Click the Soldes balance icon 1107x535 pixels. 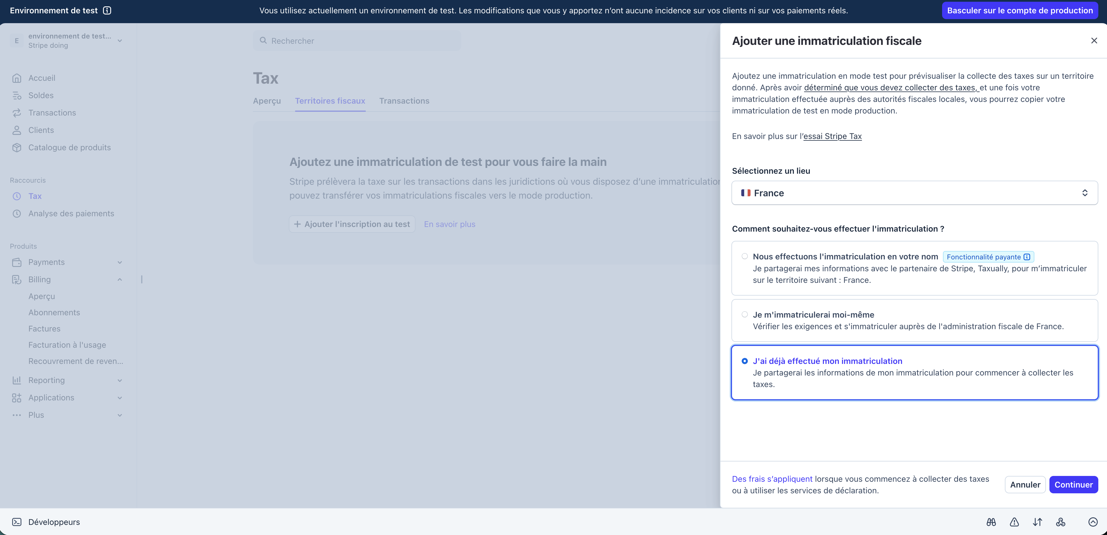(17, 96)
